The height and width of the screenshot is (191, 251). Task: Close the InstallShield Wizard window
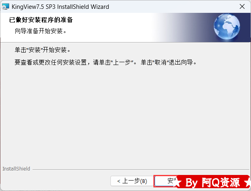point(242,6)
